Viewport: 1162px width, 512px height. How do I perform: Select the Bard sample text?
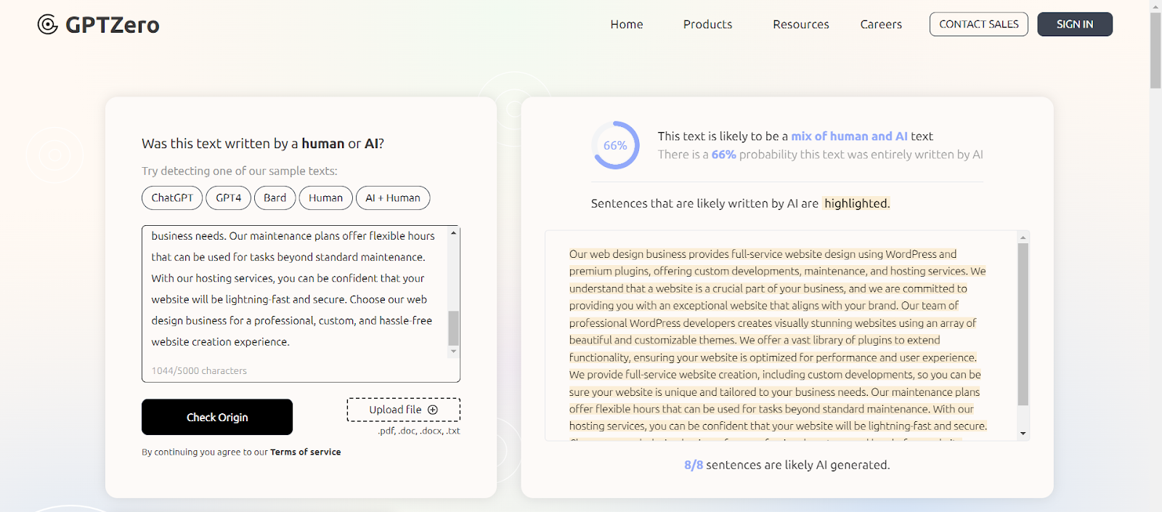pyautogui.click(x=275, y=198)
